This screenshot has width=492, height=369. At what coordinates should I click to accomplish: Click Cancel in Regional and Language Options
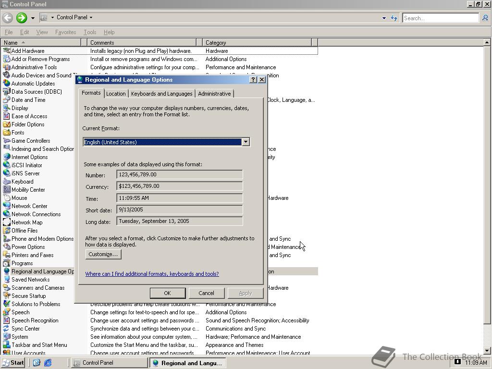coord(206,293)
